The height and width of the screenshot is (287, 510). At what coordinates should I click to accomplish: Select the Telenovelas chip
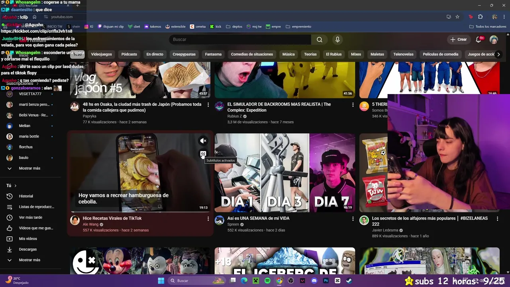click(403, 54)
